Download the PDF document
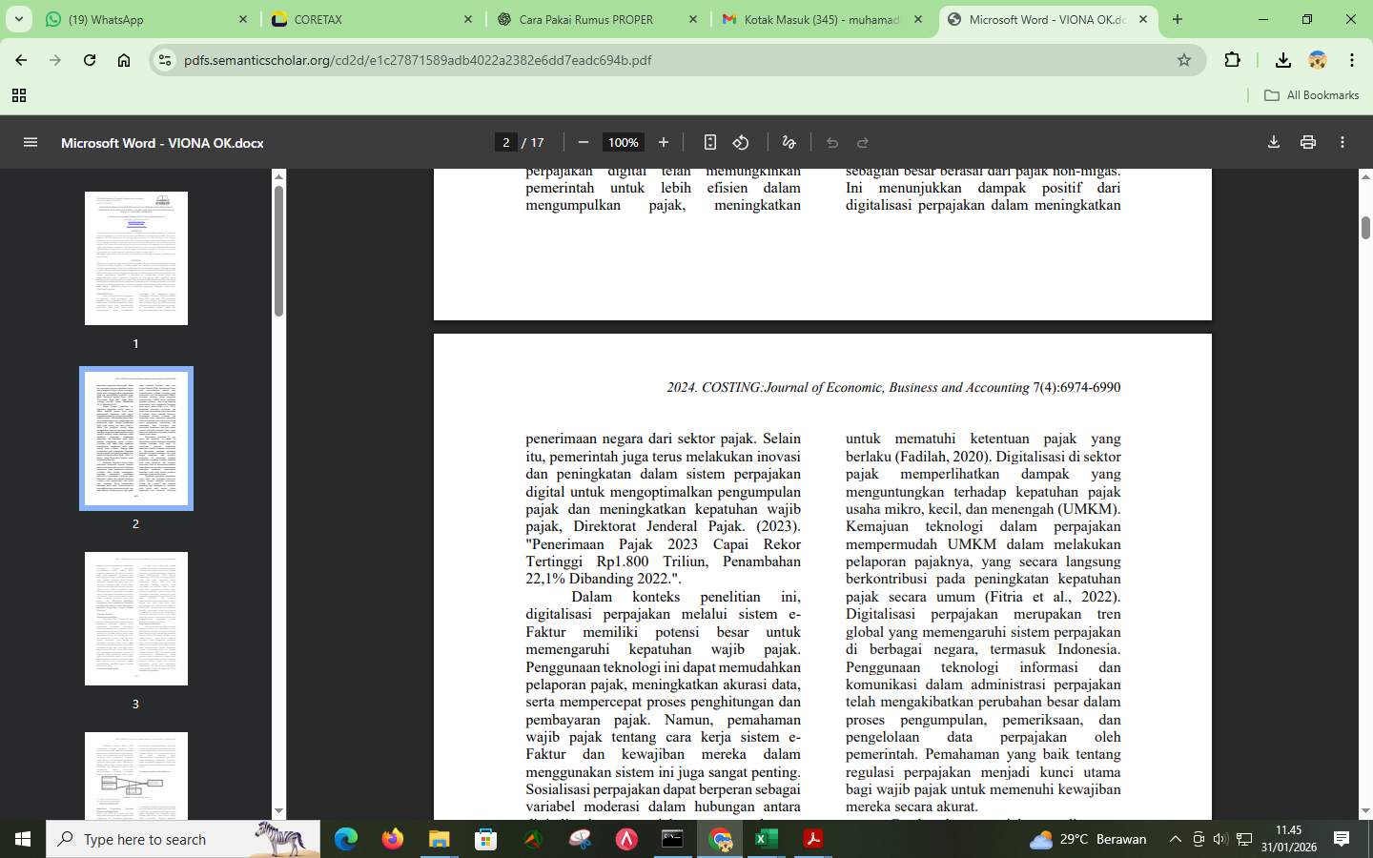This screenshot has width=1373, height=858. click(x=1273, y=142)
